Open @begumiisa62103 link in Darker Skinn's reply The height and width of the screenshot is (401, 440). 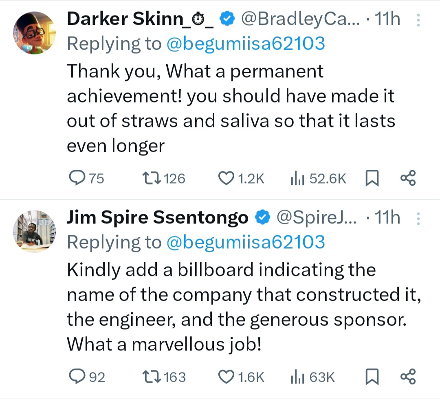tap(246, 44)
